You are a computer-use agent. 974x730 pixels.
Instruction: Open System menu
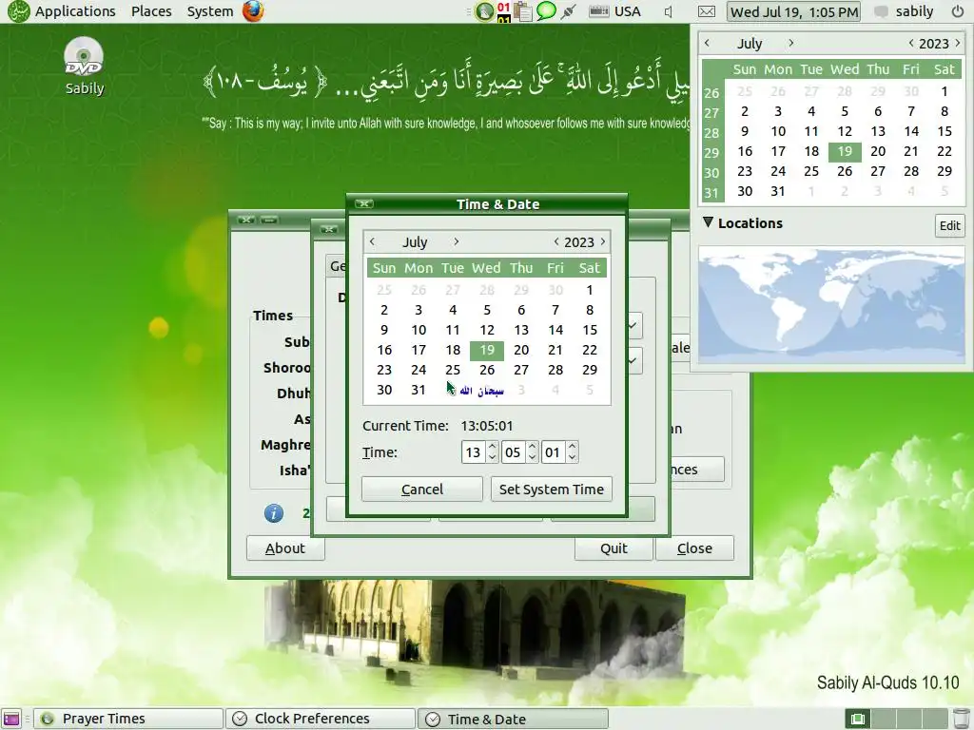click(x=210, y=11)
